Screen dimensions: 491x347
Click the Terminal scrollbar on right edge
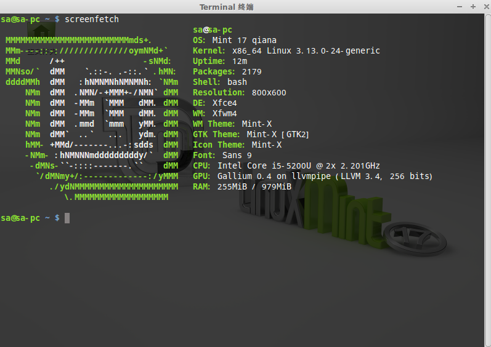coord(487,180)
